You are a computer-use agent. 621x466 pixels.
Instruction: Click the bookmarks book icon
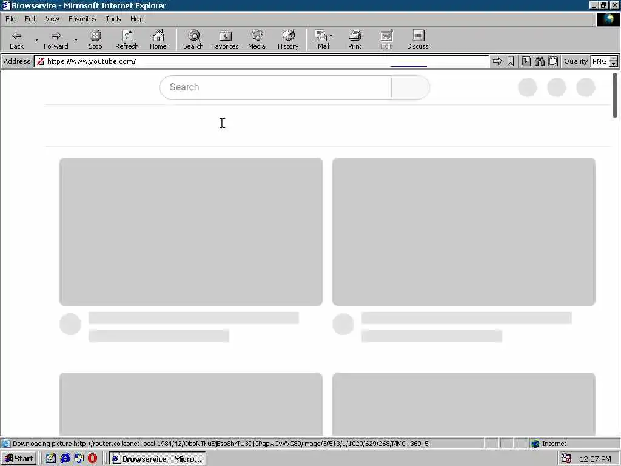pyautogui.click(x=526, y=61)
